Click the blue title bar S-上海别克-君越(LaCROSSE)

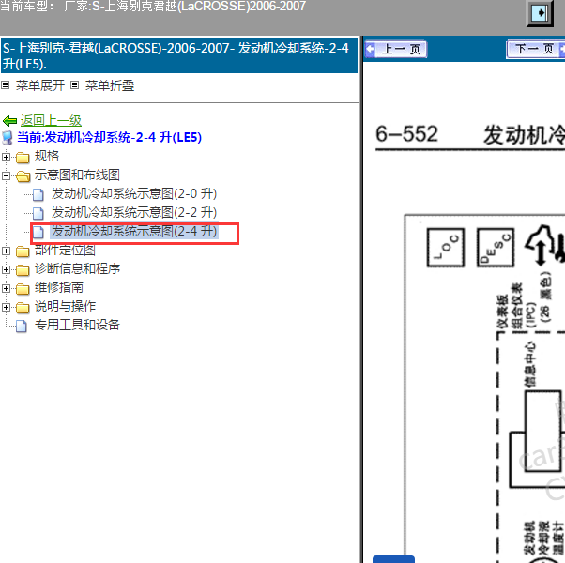pyautogui.click(x=179, y=55)
